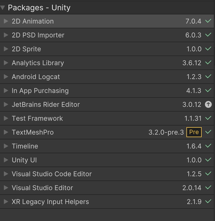
Task: Select the XR Legacy Input Helpers name
Action: tap(50, 202)
